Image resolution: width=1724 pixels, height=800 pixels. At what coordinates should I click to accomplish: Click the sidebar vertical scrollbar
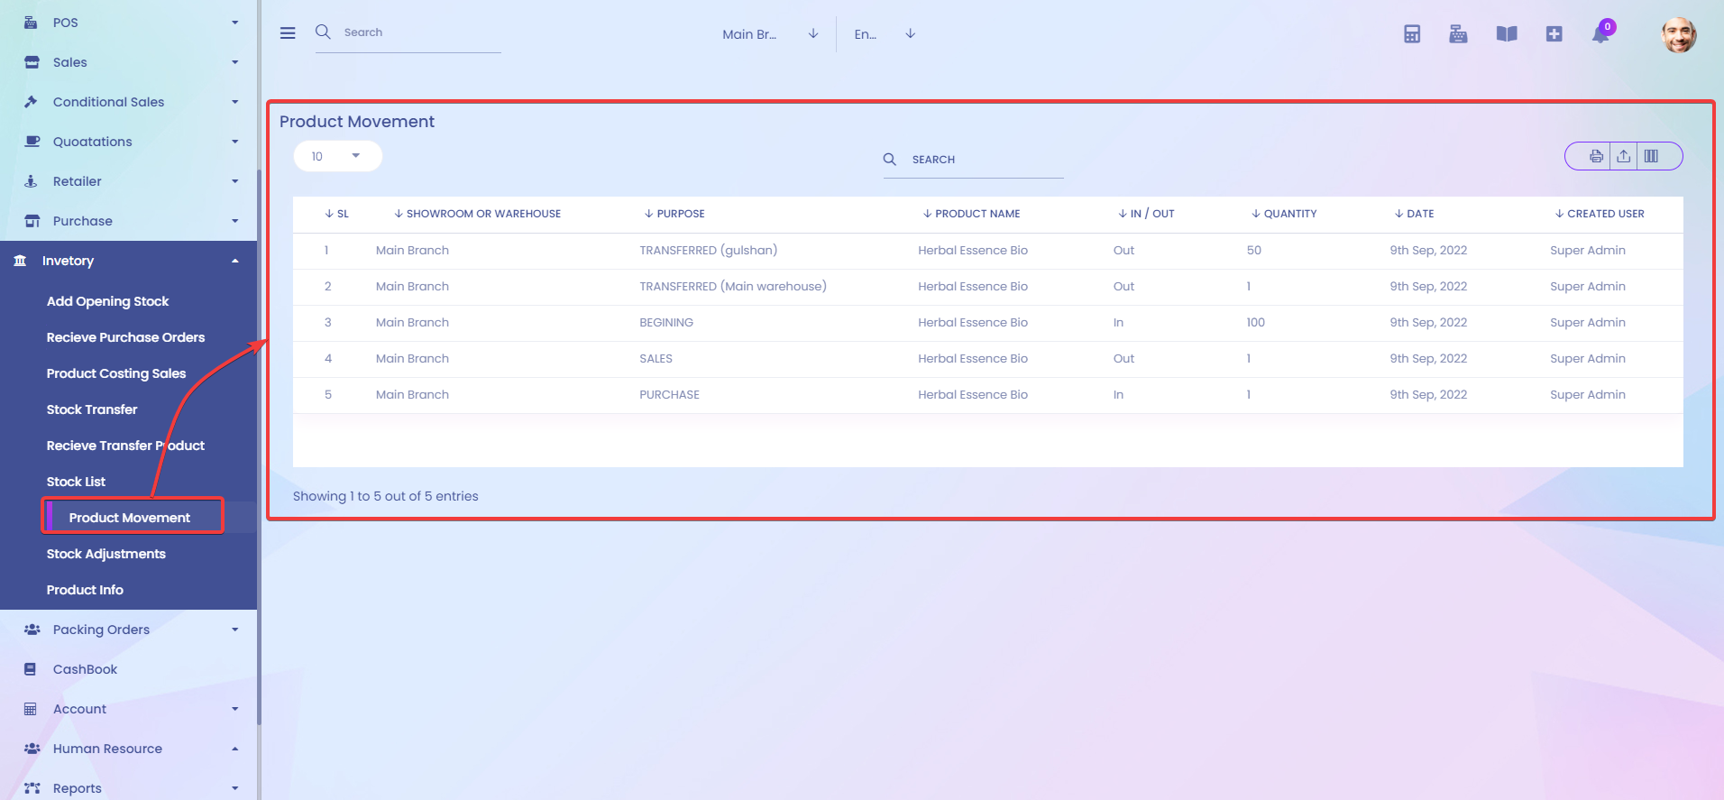[x=260, y=448]
